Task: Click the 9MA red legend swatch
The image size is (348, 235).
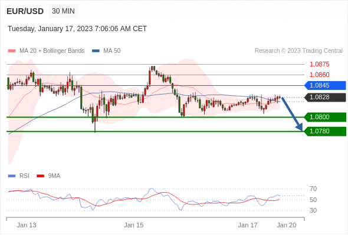Action: point(40,176)
